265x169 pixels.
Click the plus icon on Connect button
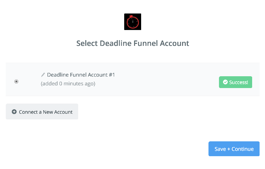[x=14, y=112]
